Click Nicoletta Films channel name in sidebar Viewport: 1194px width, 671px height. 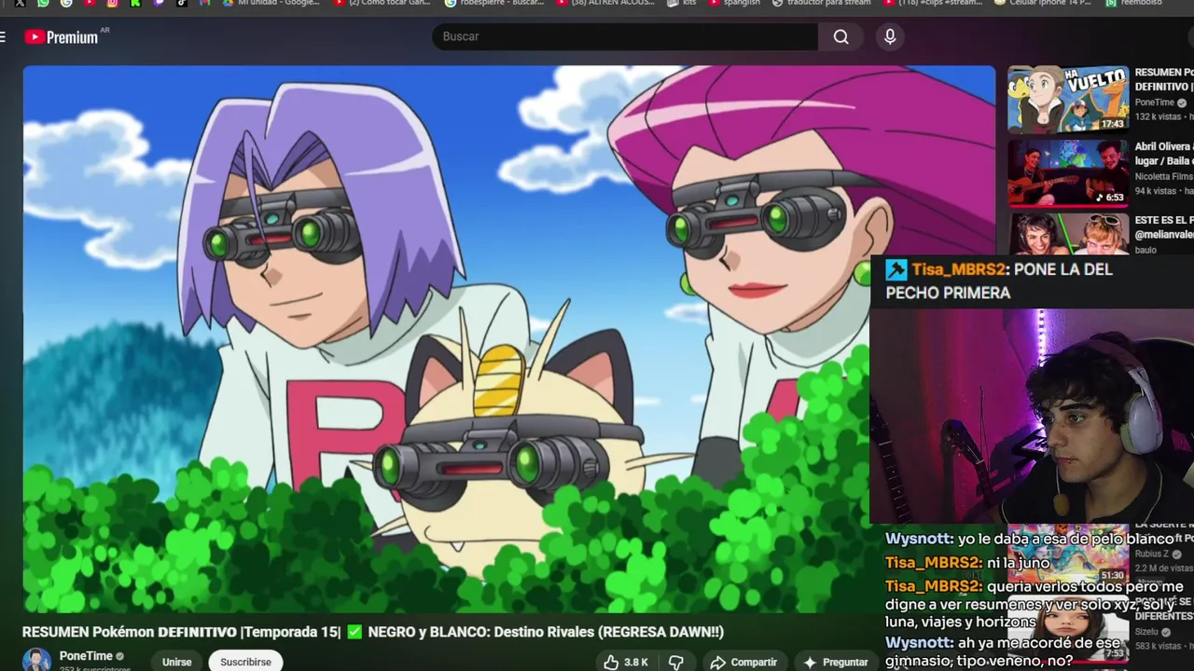click(x=1163, y=176)
